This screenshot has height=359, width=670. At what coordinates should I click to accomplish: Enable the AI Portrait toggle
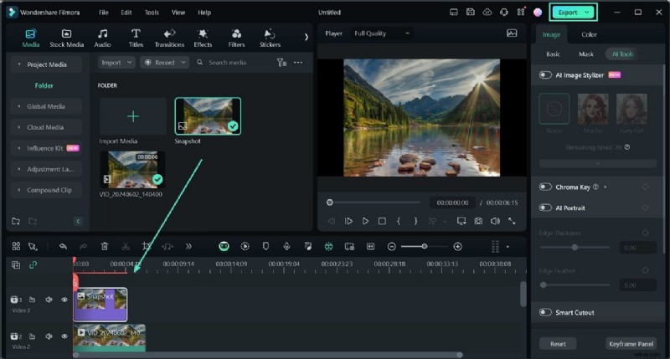pos(545,208)
